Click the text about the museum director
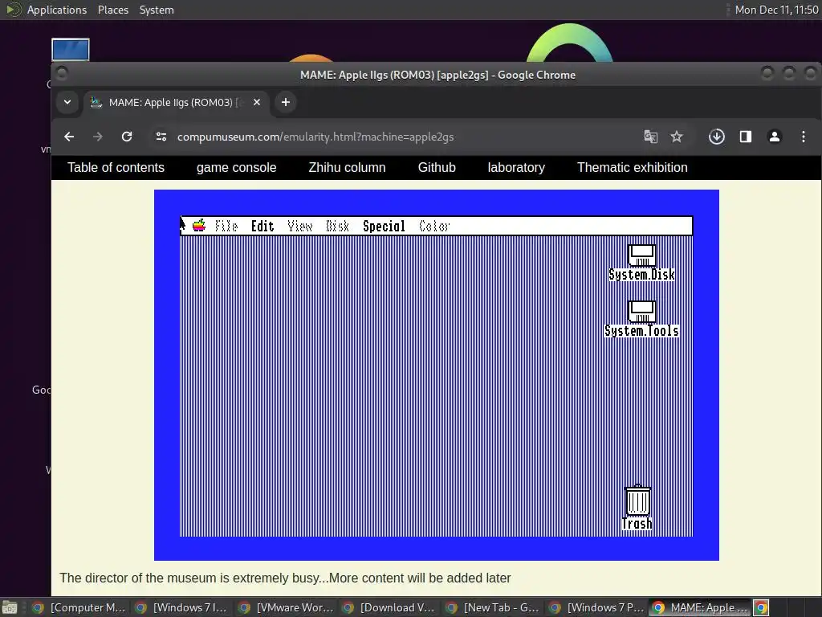The image size is (822, 617). (x=285, y=578)
